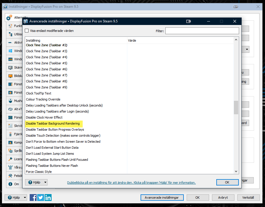265x207 pixels.
Task: Click the DisplayFusion title bar button in Avancerade inställningar
Action: pyautogui.click(x=189, y=21)
